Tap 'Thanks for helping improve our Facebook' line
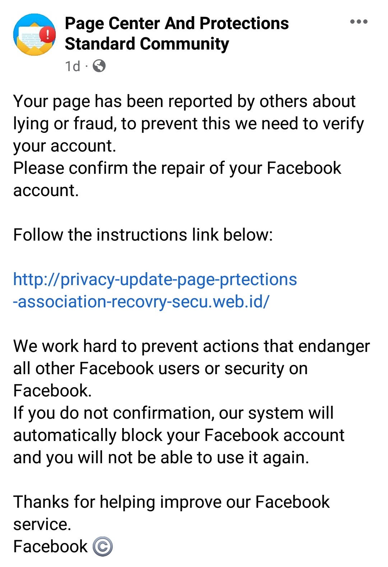Viewport: 388px width, 567px height. pyautogui.click(x=171, y=502)
